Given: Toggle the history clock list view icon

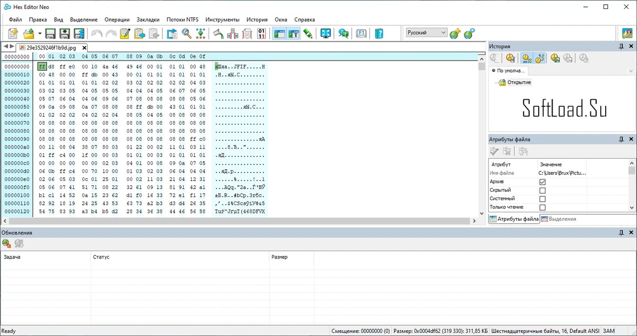Looking at the screenshot, I should tap(527, 58).
